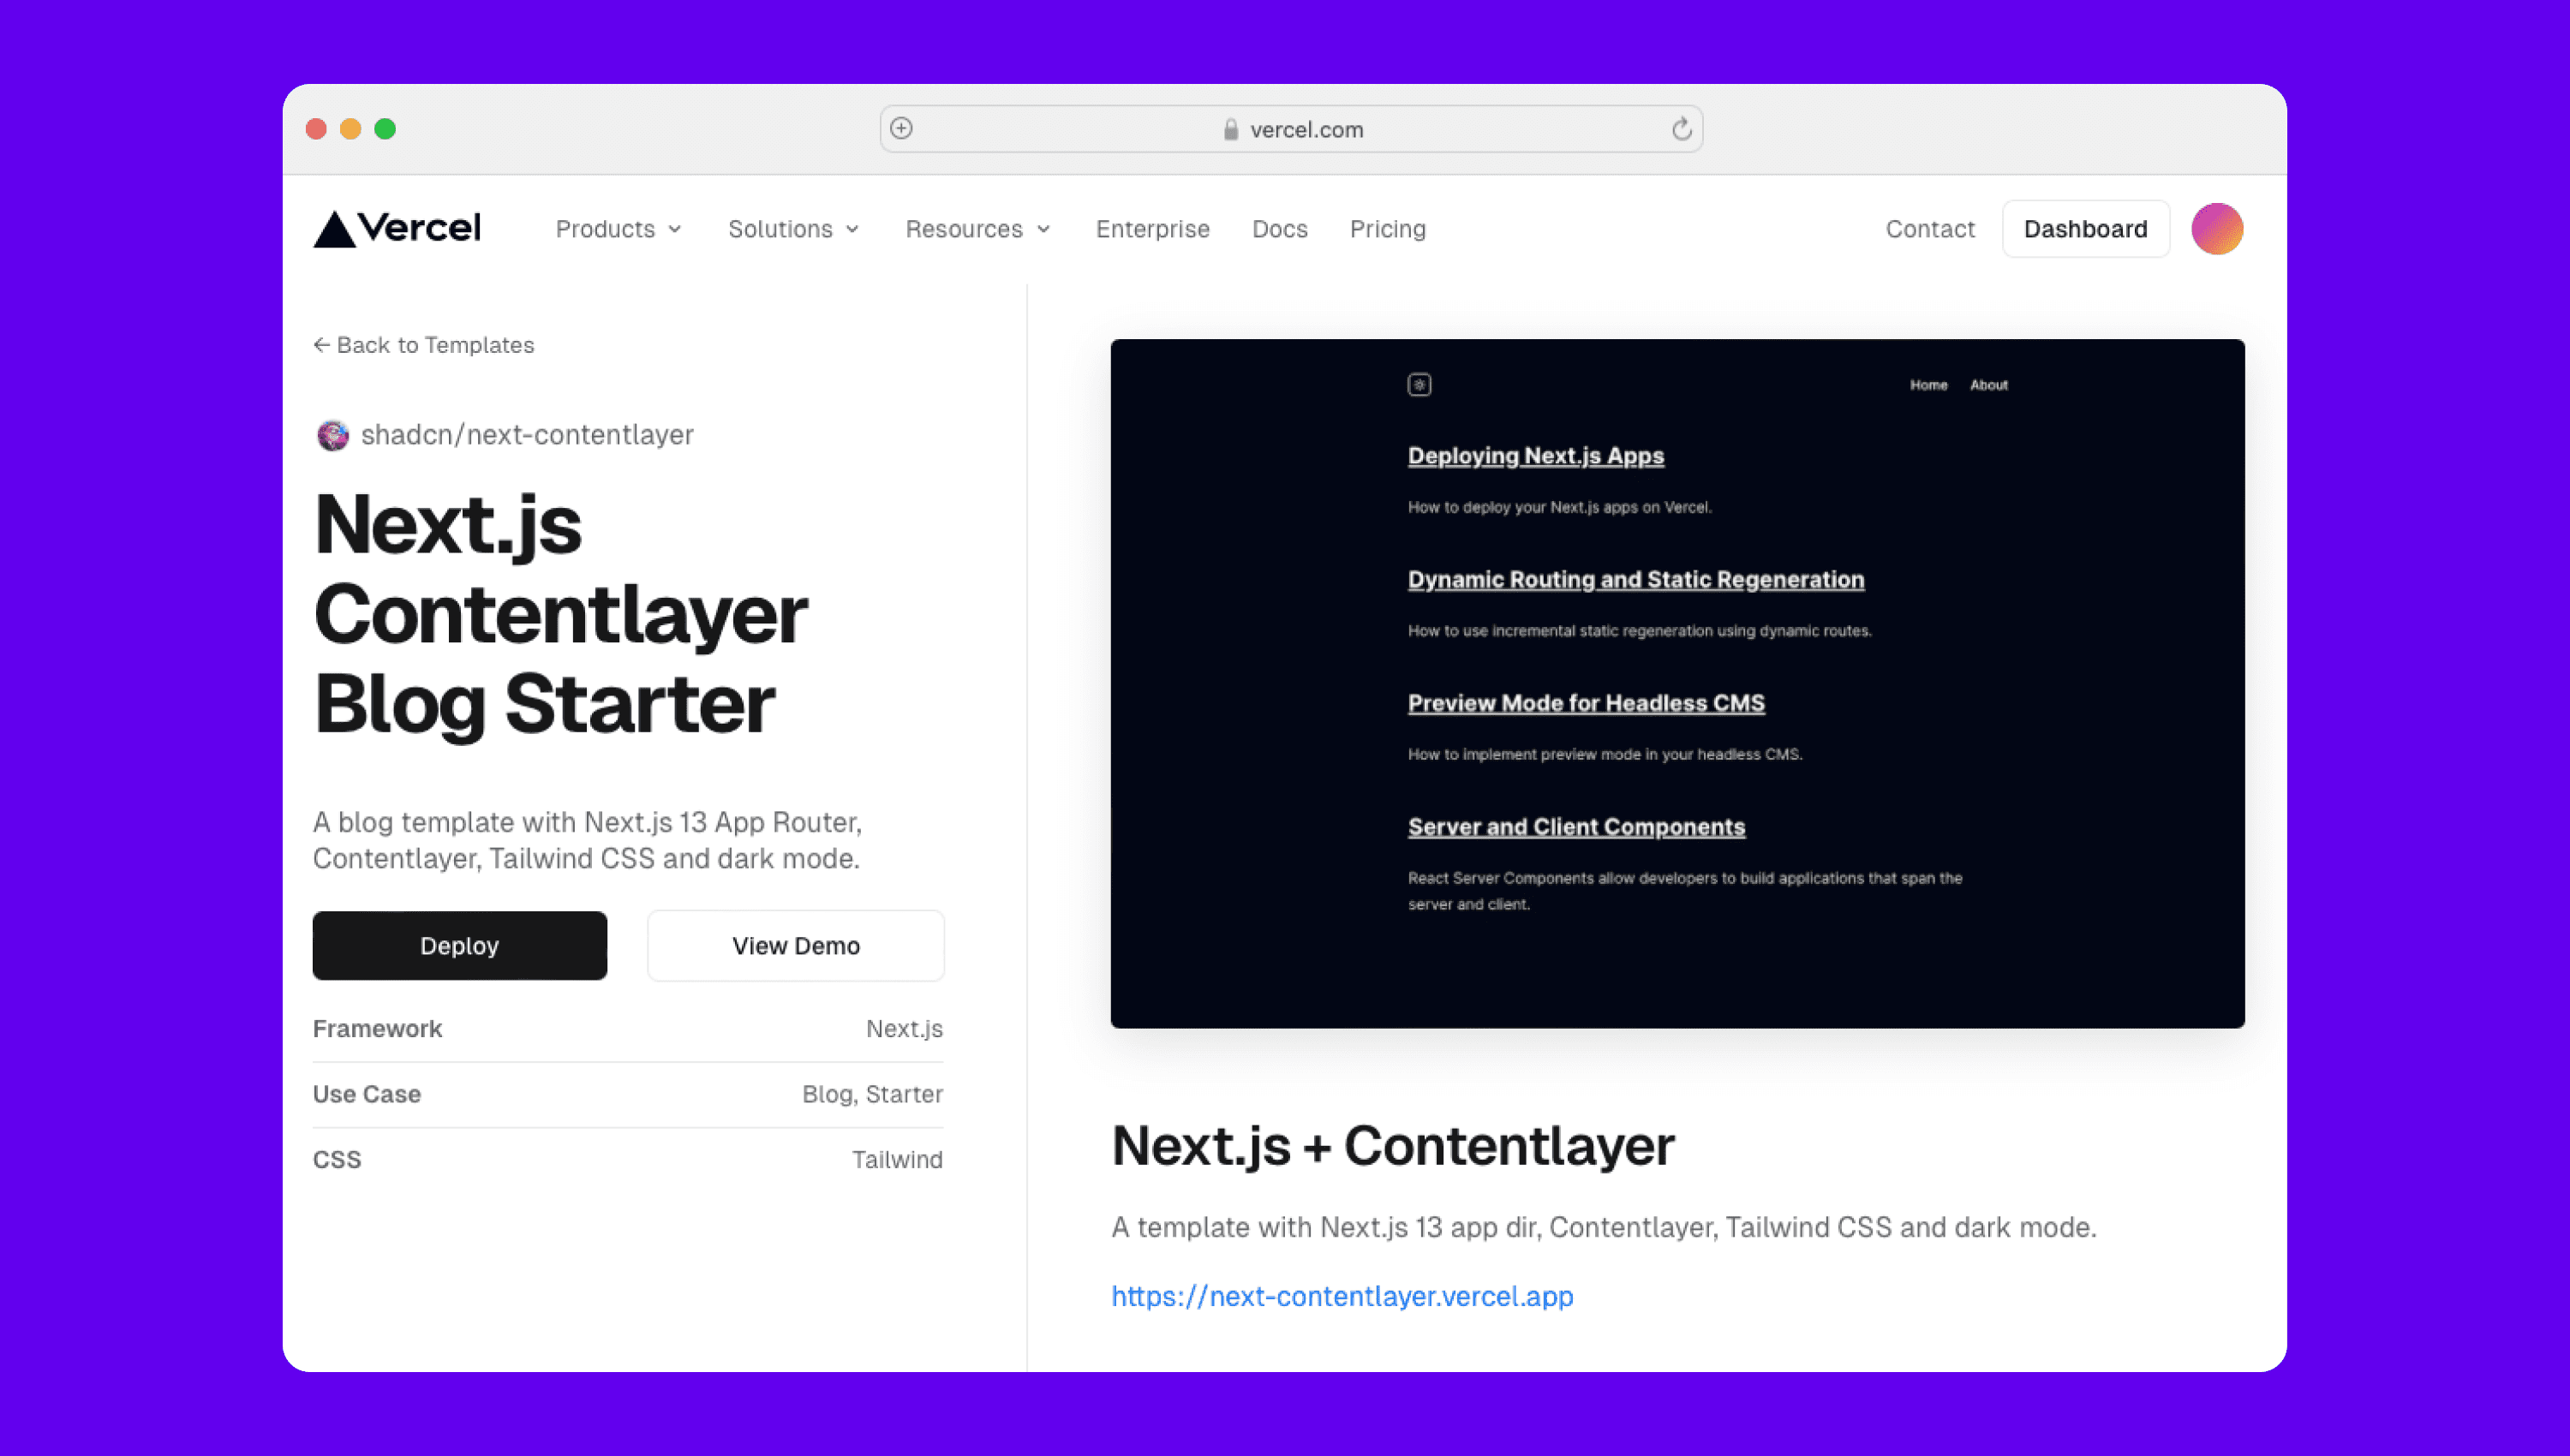2570x1456 pixels.
Task: Click the Docs menu item
Action: [1280, 228]
